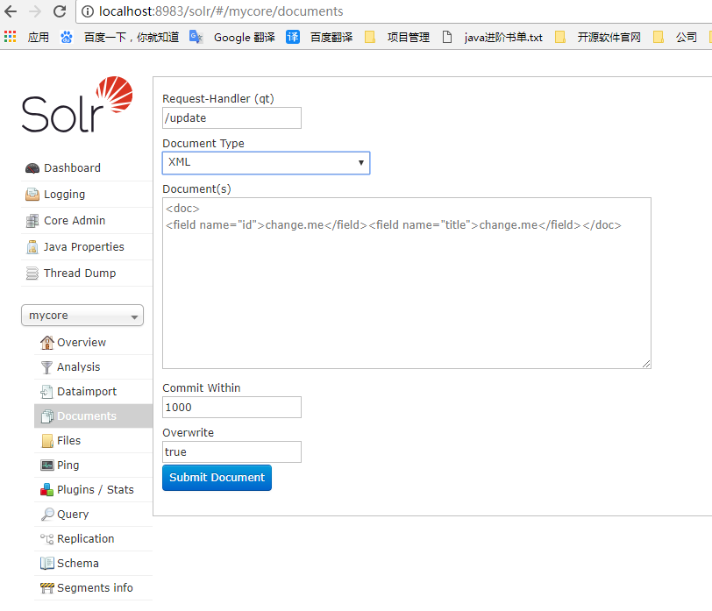Viewport: 712px width, 611px height.
Task: Click the Documents pages icon
Action: point(46,416)
